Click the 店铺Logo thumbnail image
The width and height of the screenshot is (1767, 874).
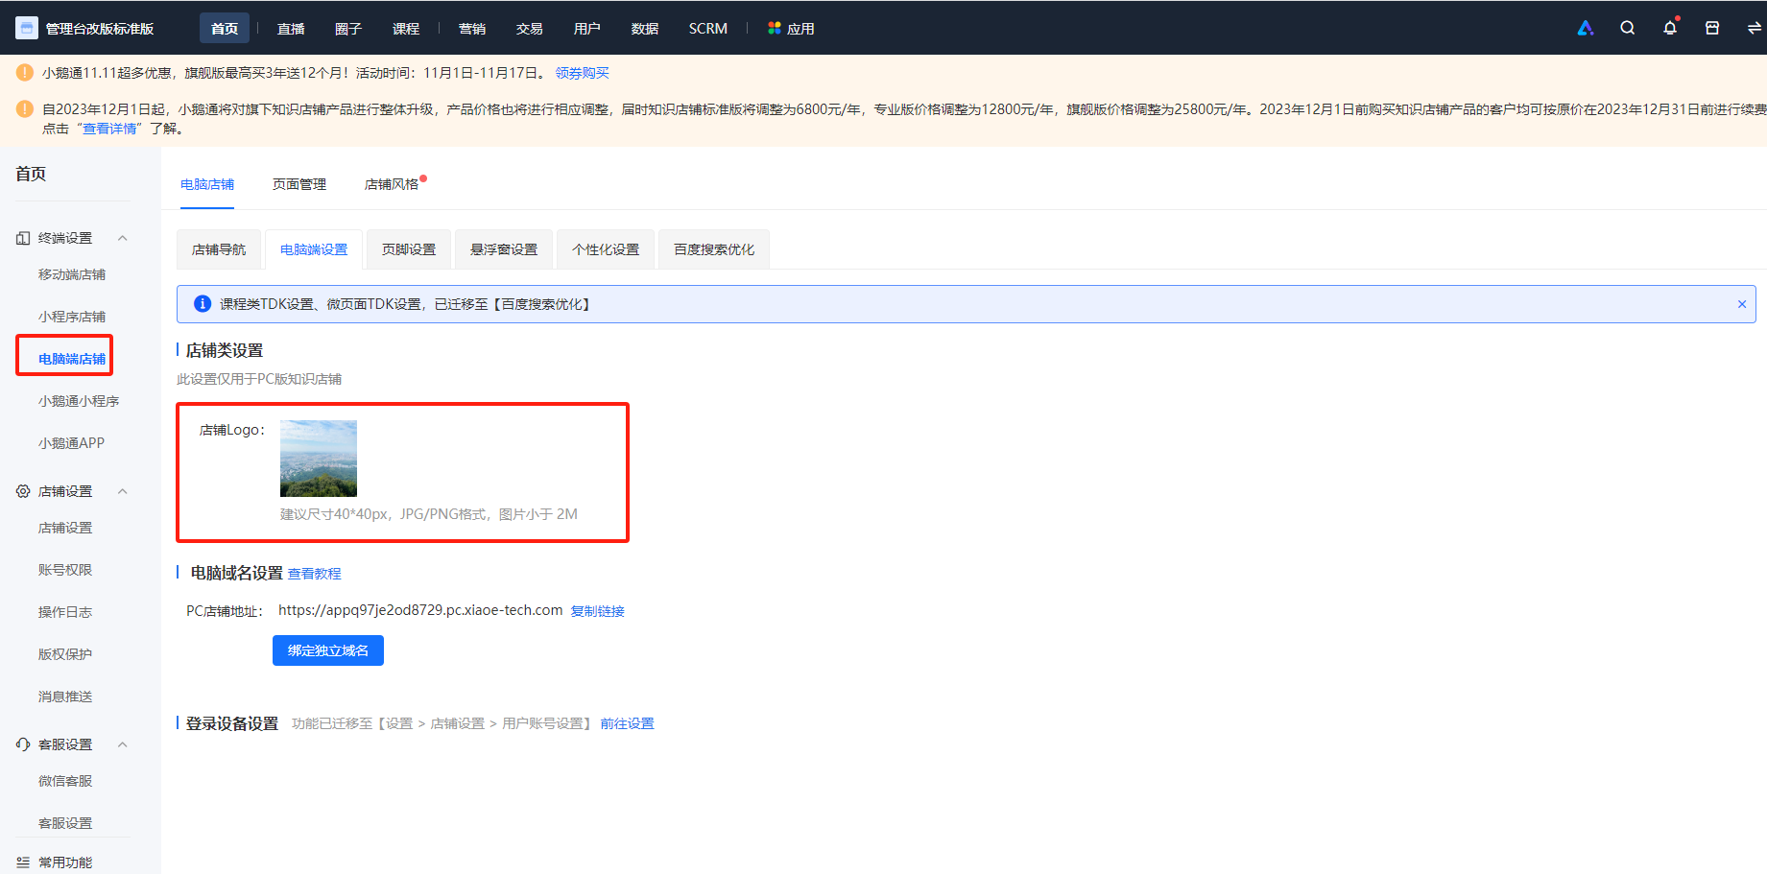(319, 459)
